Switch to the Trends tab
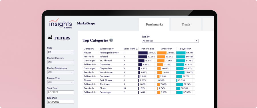This screenshot has width=257, height=108. (x=186, y=24)
